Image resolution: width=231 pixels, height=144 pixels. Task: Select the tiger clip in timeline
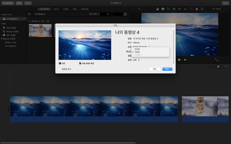tap(205, 109)
